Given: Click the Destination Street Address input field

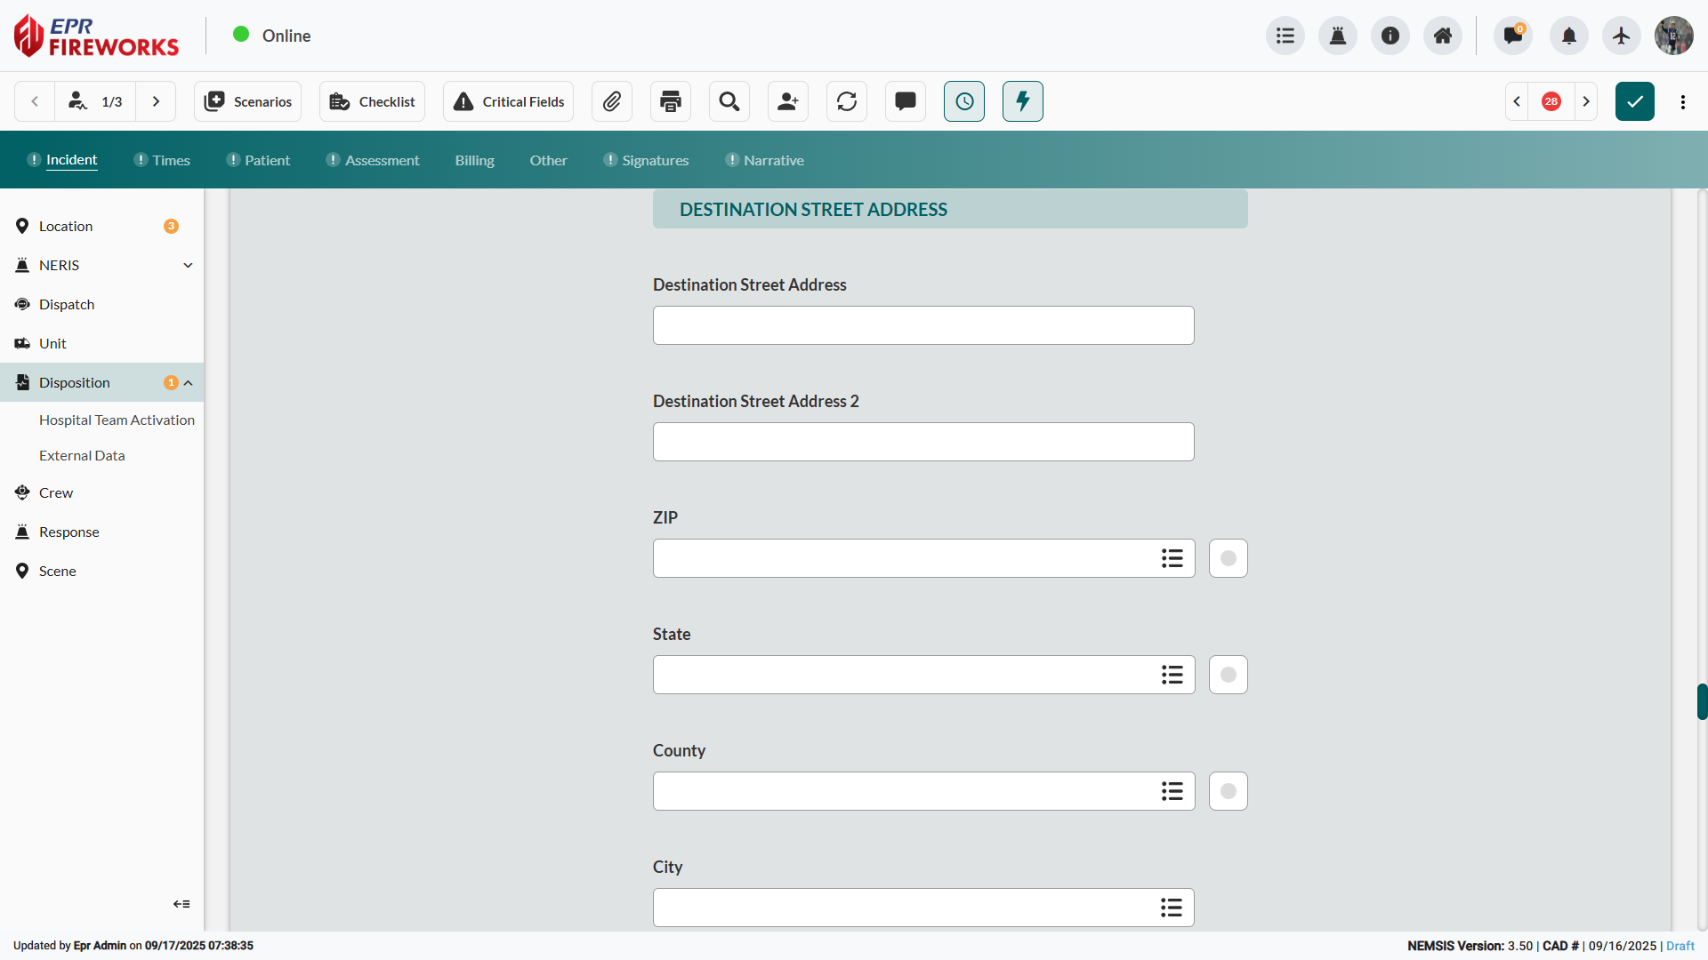Looking at the screenshot, I should [923, 325].
